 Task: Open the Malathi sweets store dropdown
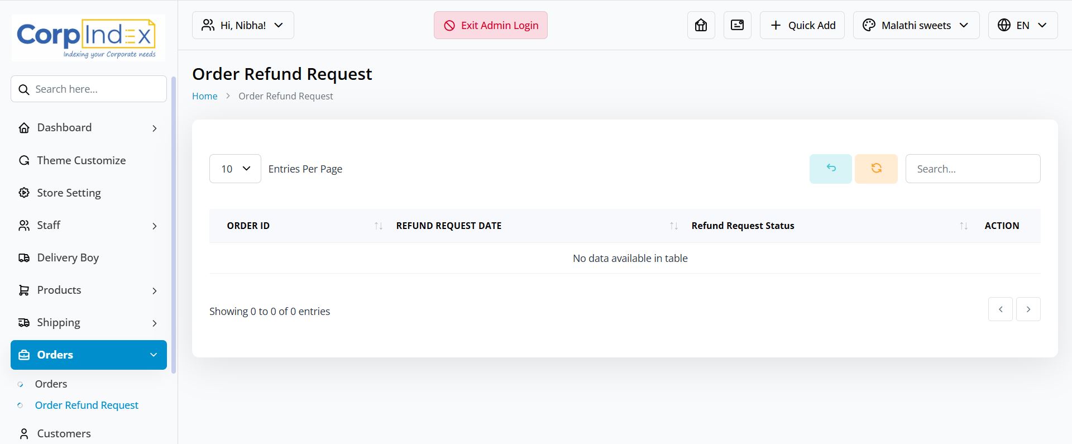(916, 25)
